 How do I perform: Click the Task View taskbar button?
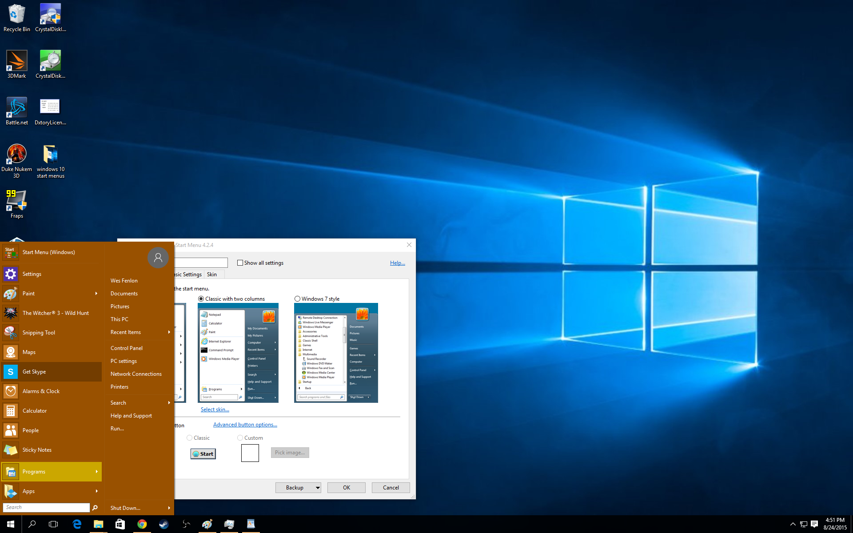pos(53,524)
